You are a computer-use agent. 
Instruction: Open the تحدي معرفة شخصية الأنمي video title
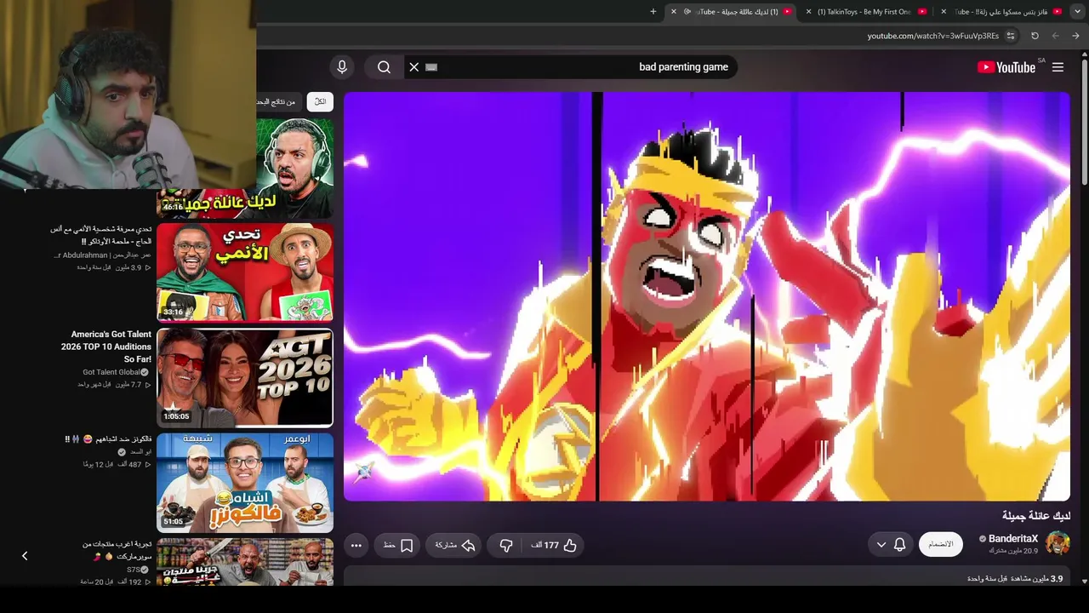click(100, 235)
